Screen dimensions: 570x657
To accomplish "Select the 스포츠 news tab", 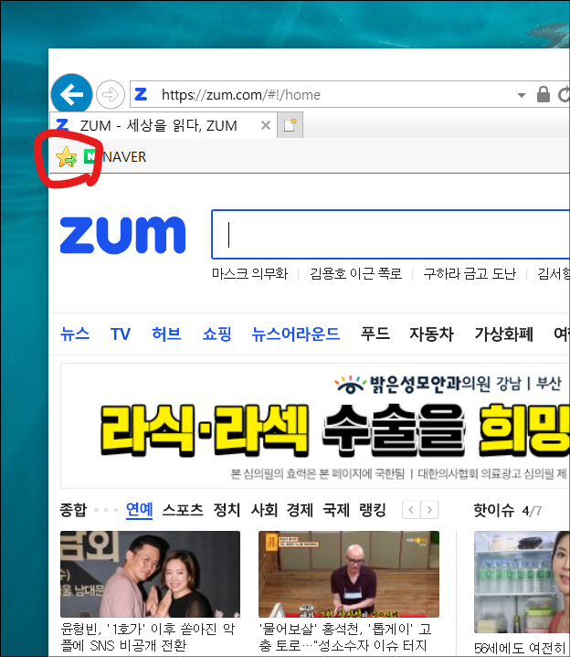I will pos(183,510).
